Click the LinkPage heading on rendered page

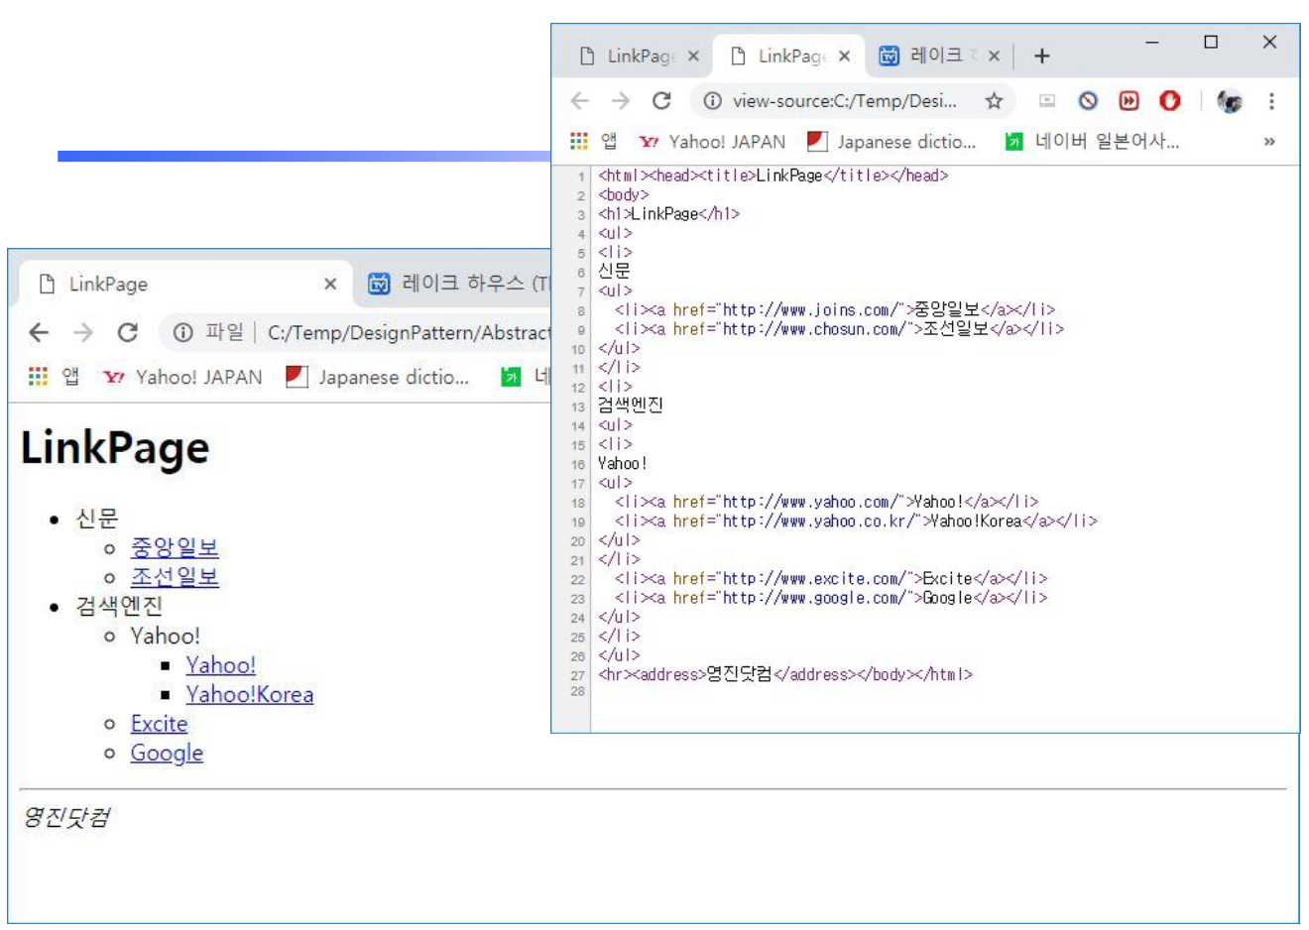pos(115,448)
